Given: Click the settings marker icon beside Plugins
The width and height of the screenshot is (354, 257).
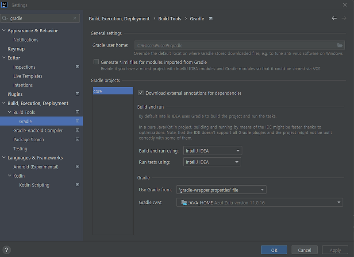Looking at the screenshot, I should pyautogui.click(x=77, y=94).
